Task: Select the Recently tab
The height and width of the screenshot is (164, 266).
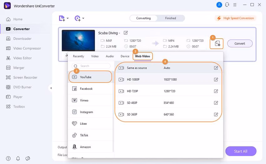Action: 78,56
